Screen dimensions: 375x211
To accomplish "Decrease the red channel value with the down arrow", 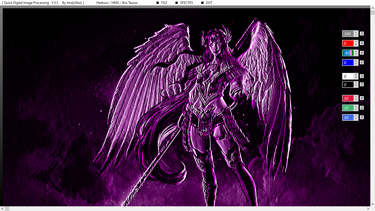I will click(x=356, y=45).
